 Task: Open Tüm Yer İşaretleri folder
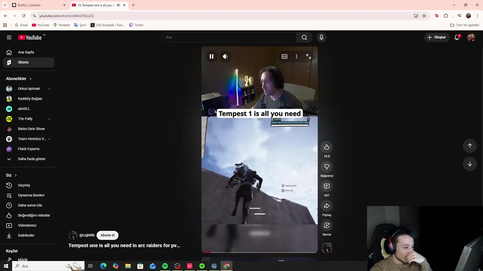point(465,25)
